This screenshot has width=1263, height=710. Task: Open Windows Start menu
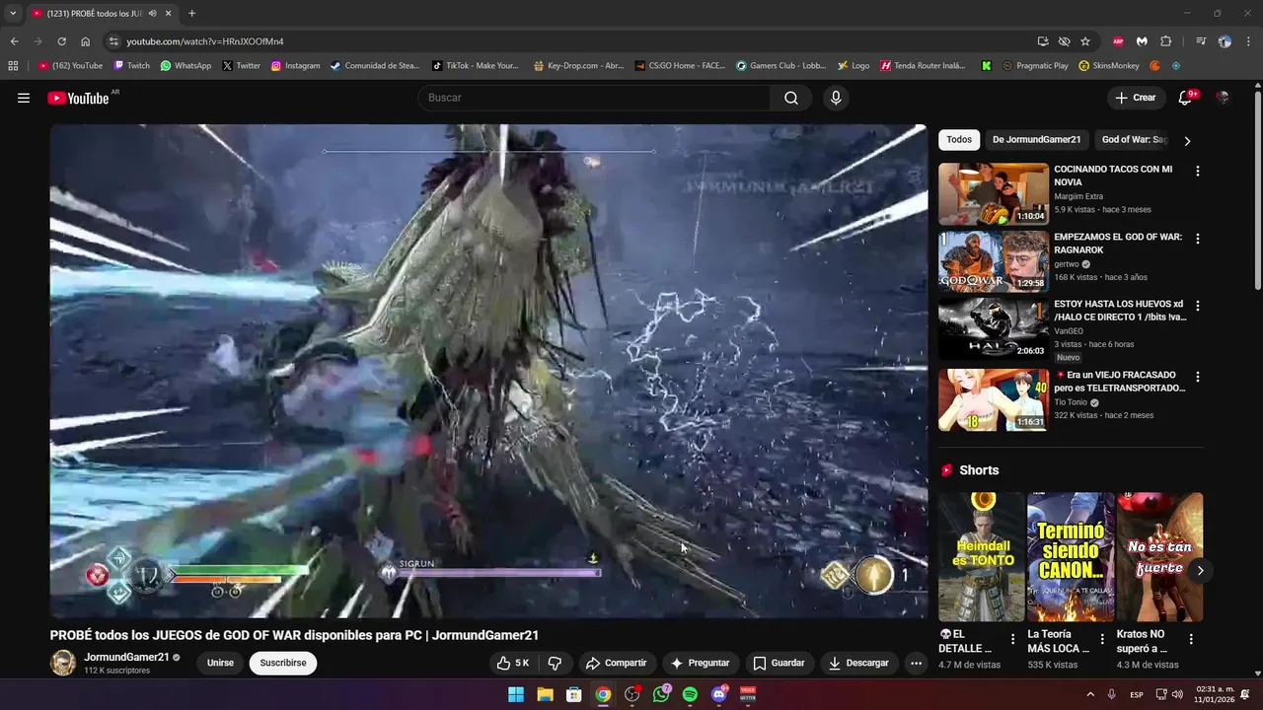pyautogui.click(x=516, y=694)
